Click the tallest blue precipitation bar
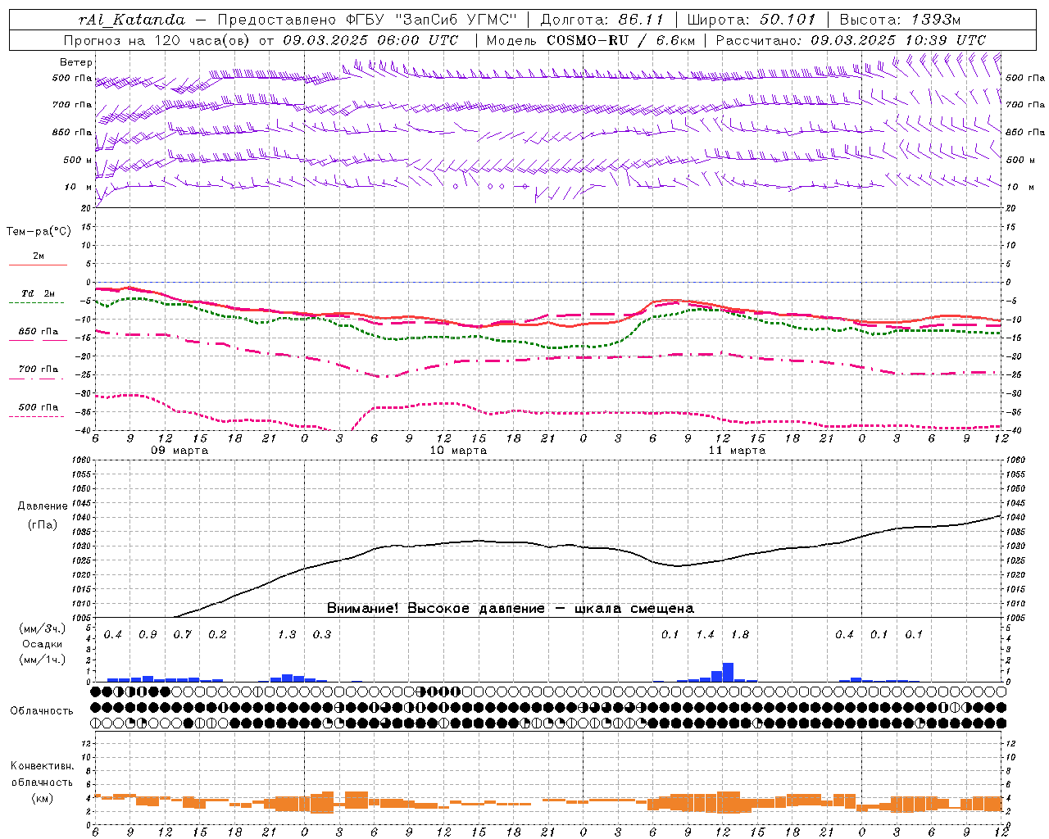1049x839 pixels. pyautogui.click(x=728, y=673)
